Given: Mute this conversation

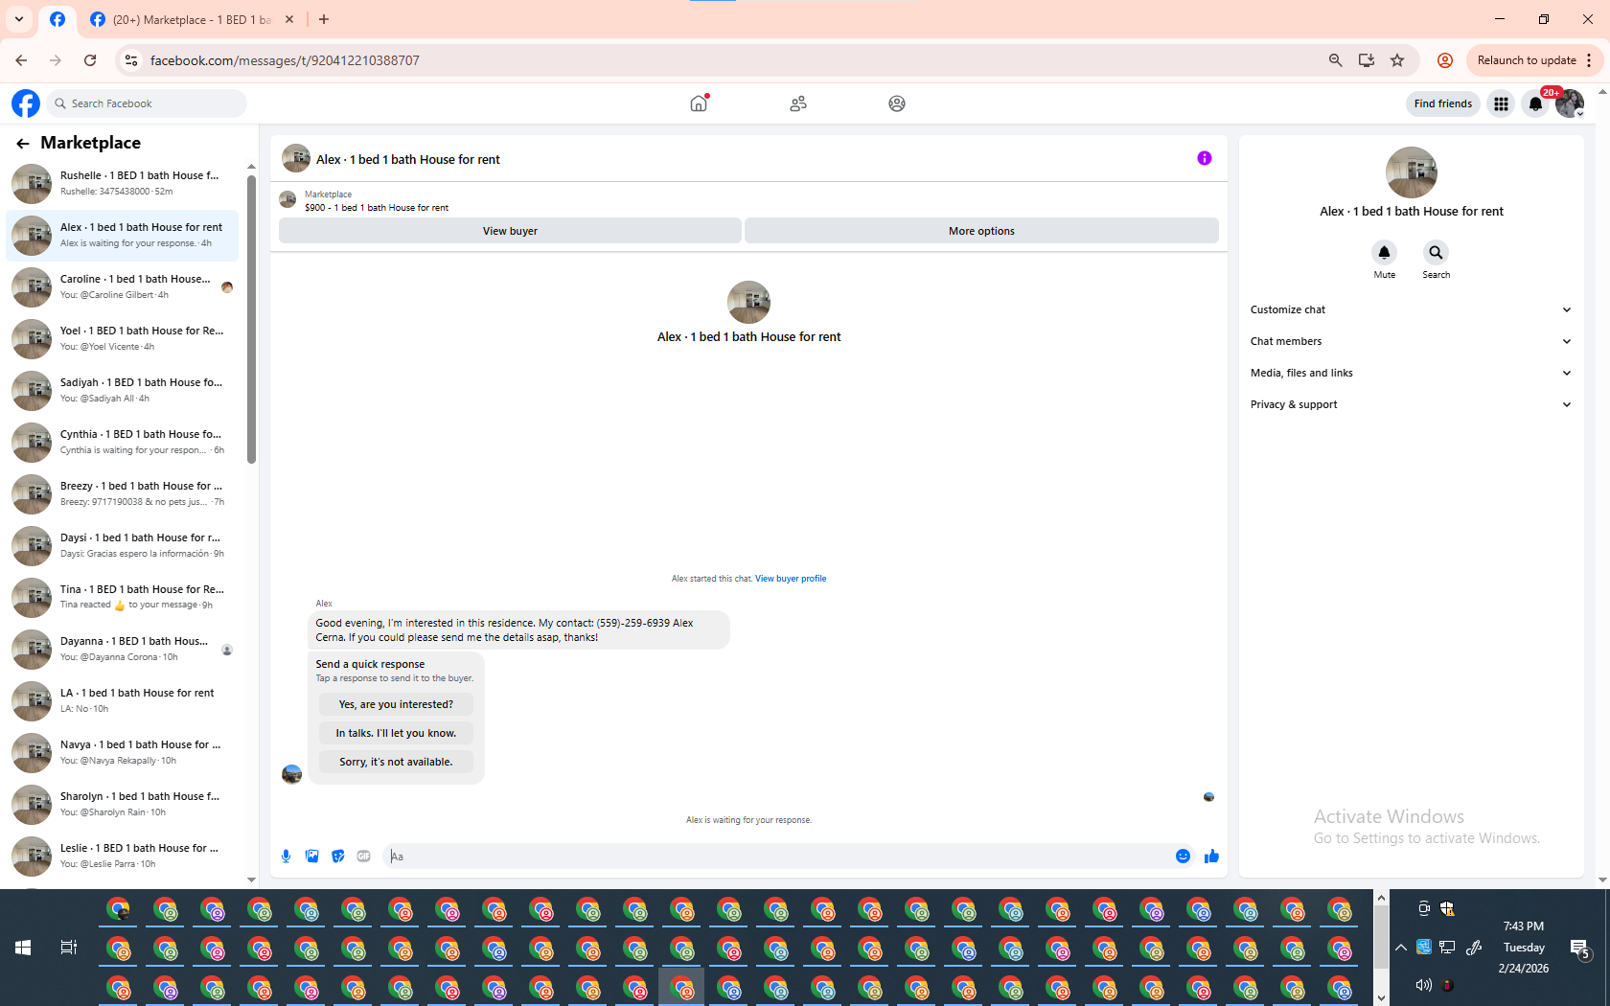Looking at the screenshot, I should (1384, 253).
